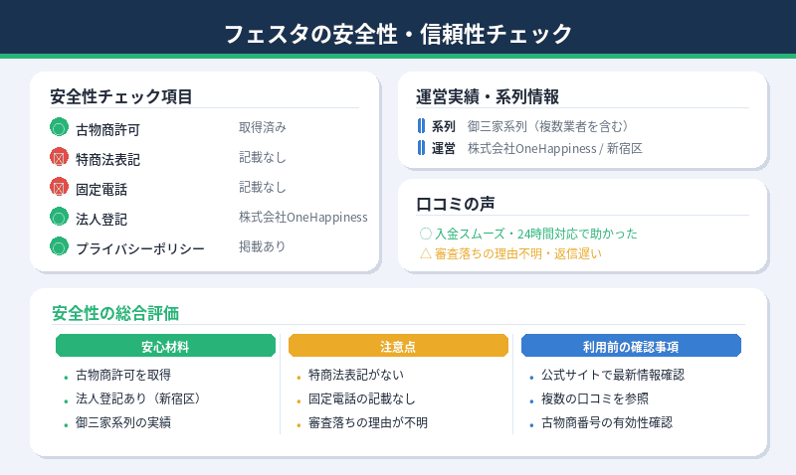Click the bullet 固定電話の記載なし
The width and height of the screenshot is (796, 475).
(362, 398)
